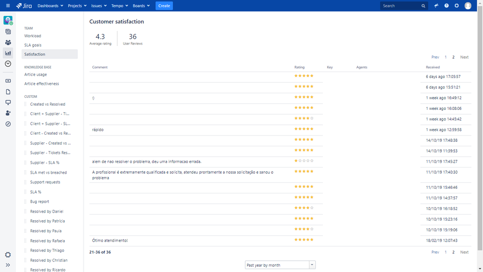Click the '18/02/19 12:07:43' received date

coord(442,241)
